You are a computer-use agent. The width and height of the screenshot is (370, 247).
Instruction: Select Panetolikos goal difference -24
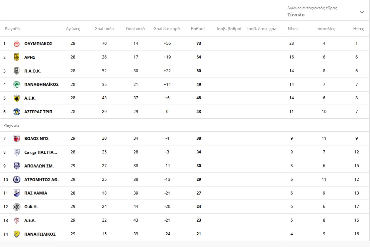(167, 234)
